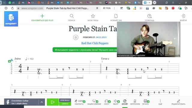Toggle solo mode (СОЛО)
Screen dimensions: 192x108
click(107, 102)
